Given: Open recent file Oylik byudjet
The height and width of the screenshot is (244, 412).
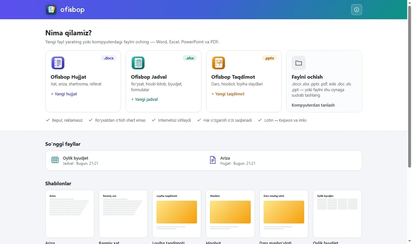Looking at the screenshot, I should [x=125, y=161].
